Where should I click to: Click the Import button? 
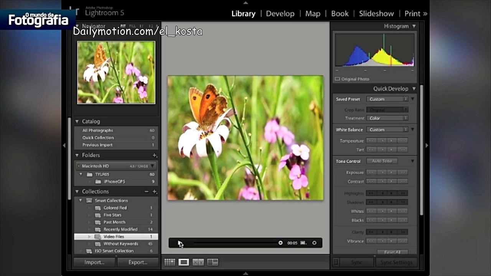94,262
